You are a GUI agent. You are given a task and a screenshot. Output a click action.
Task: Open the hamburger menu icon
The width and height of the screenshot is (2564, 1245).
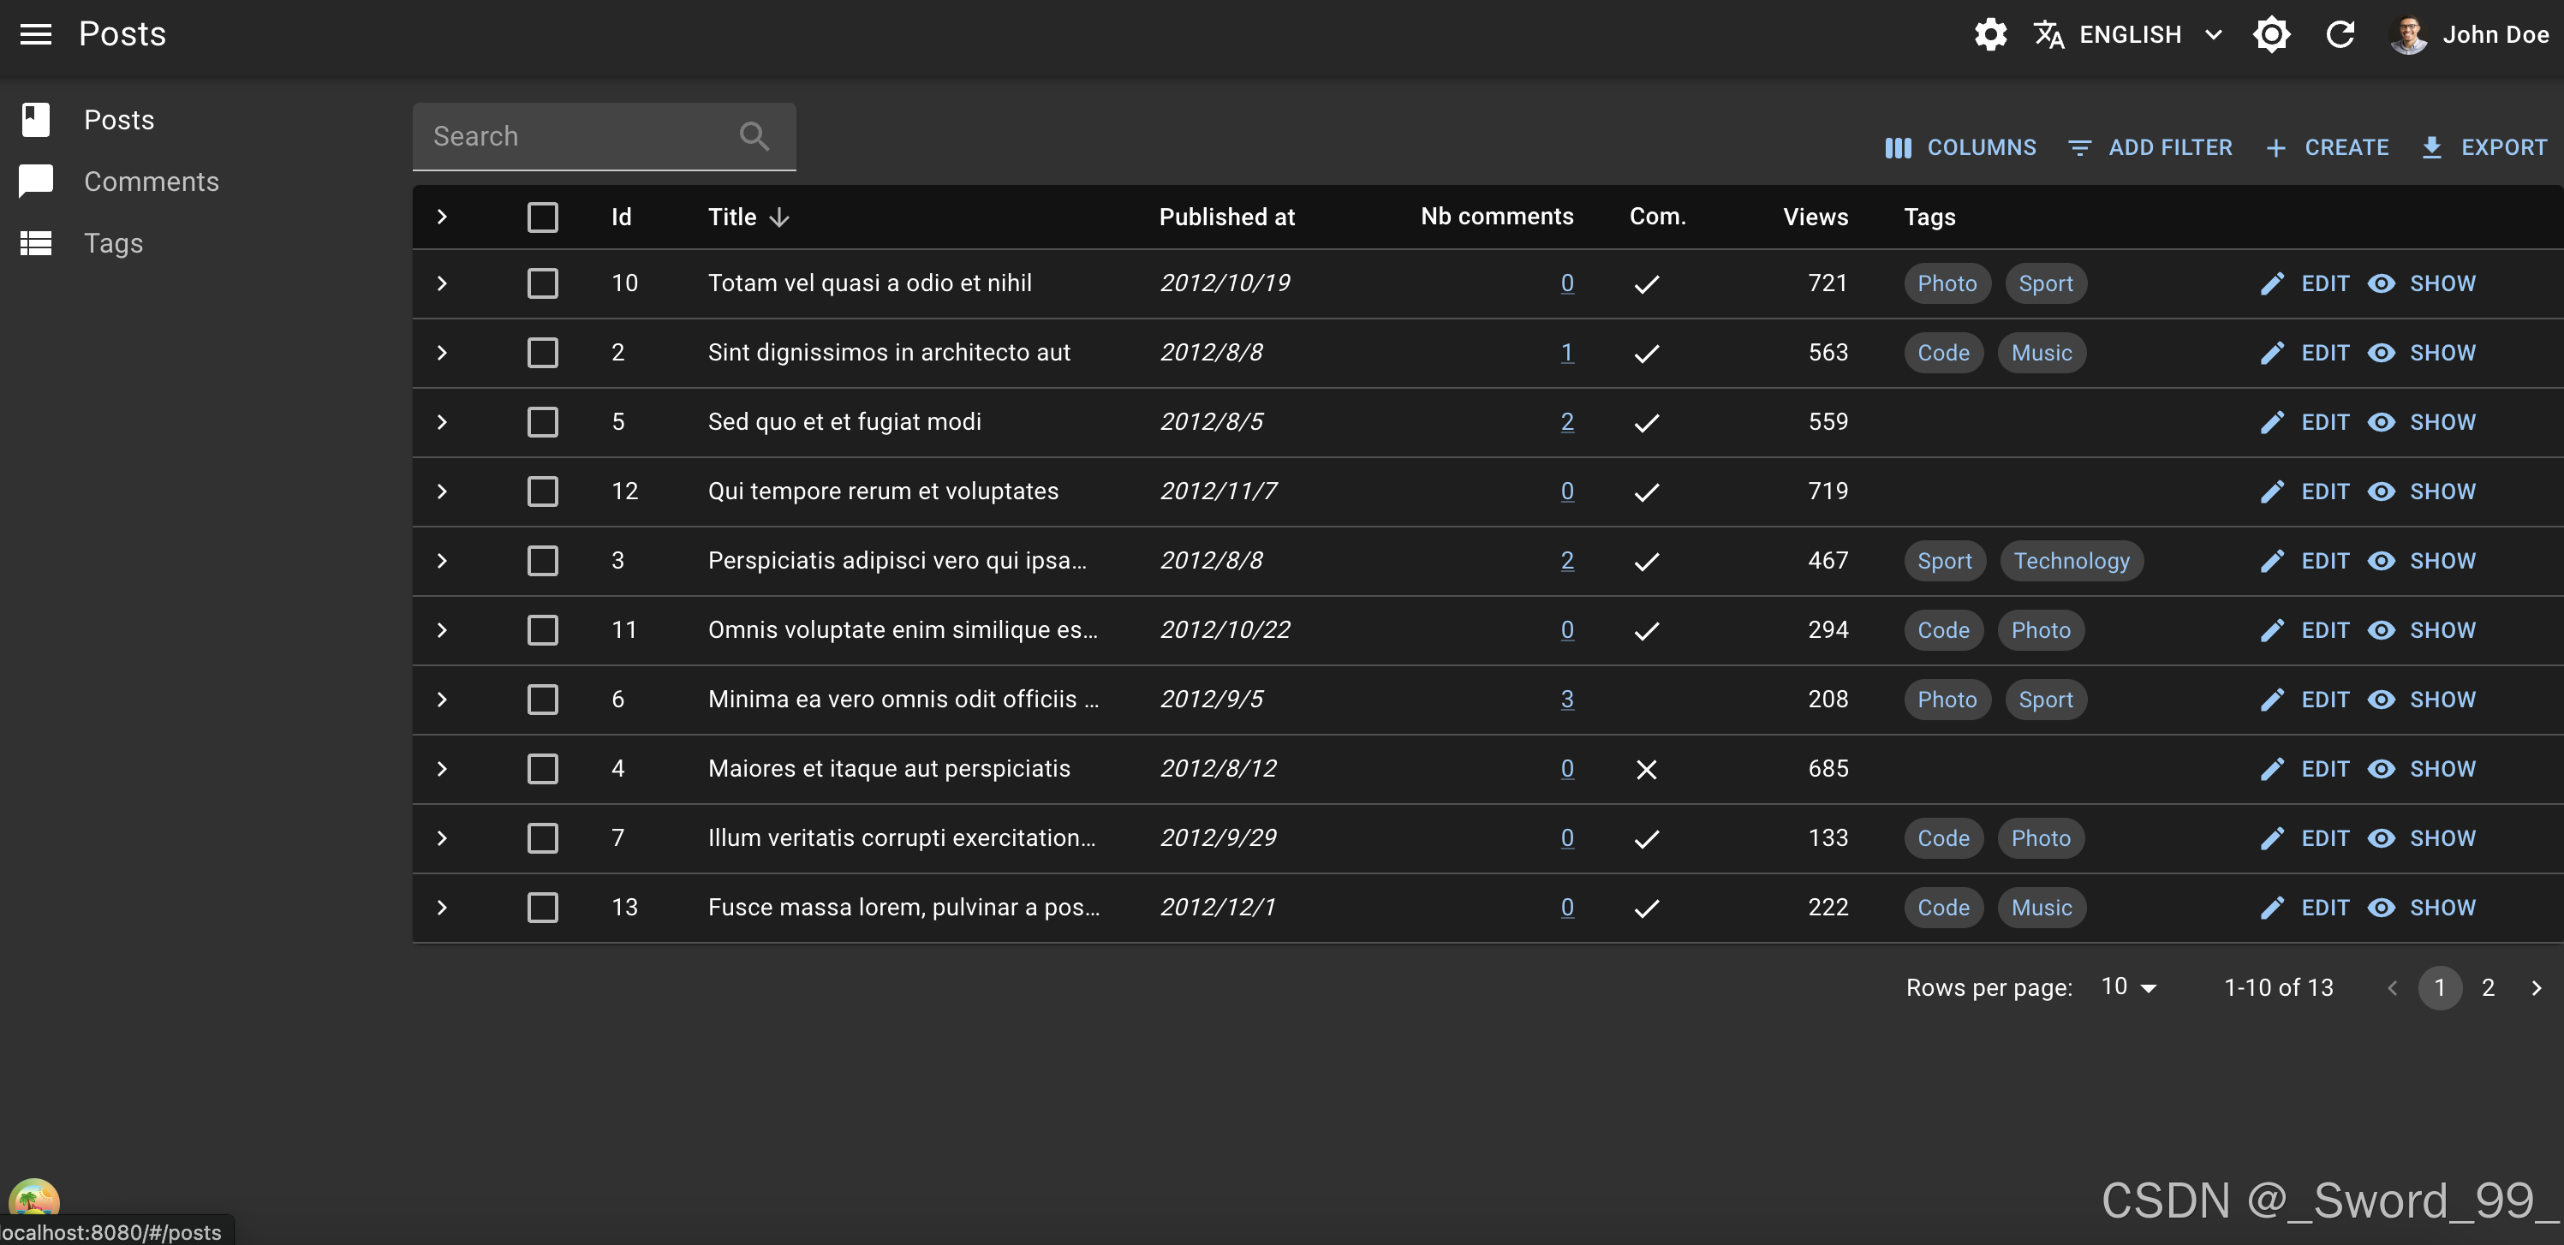point(36,35)
